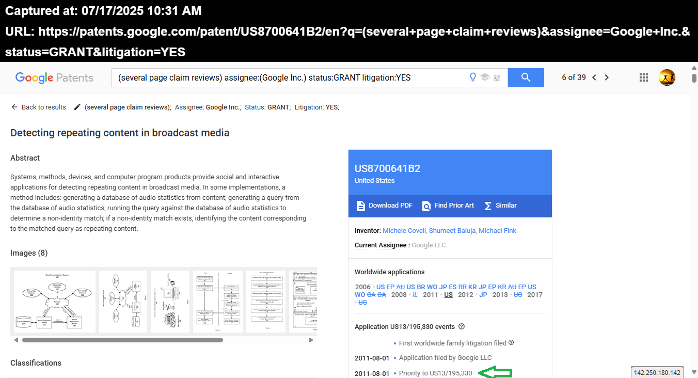This screenshot has width=698, height=378.
Task: Open the user account avatar
Action: point(667,77)
